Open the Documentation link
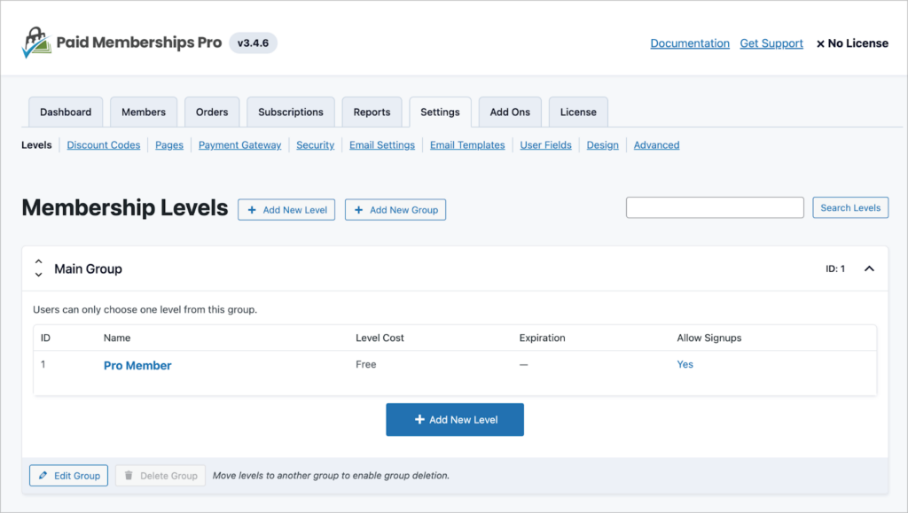Image resolution: width=908 pixels, height=513 pixels. pyautogui.click(x=690, y=43)
